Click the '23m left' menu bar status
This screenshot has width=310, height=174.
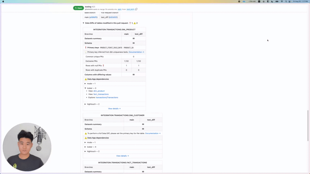click(x=252, y=2)
